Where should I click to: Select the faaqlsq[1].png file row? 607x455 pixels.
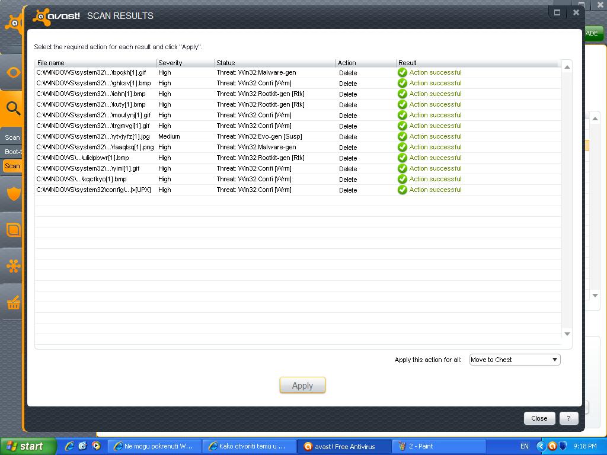click(298, 147)
